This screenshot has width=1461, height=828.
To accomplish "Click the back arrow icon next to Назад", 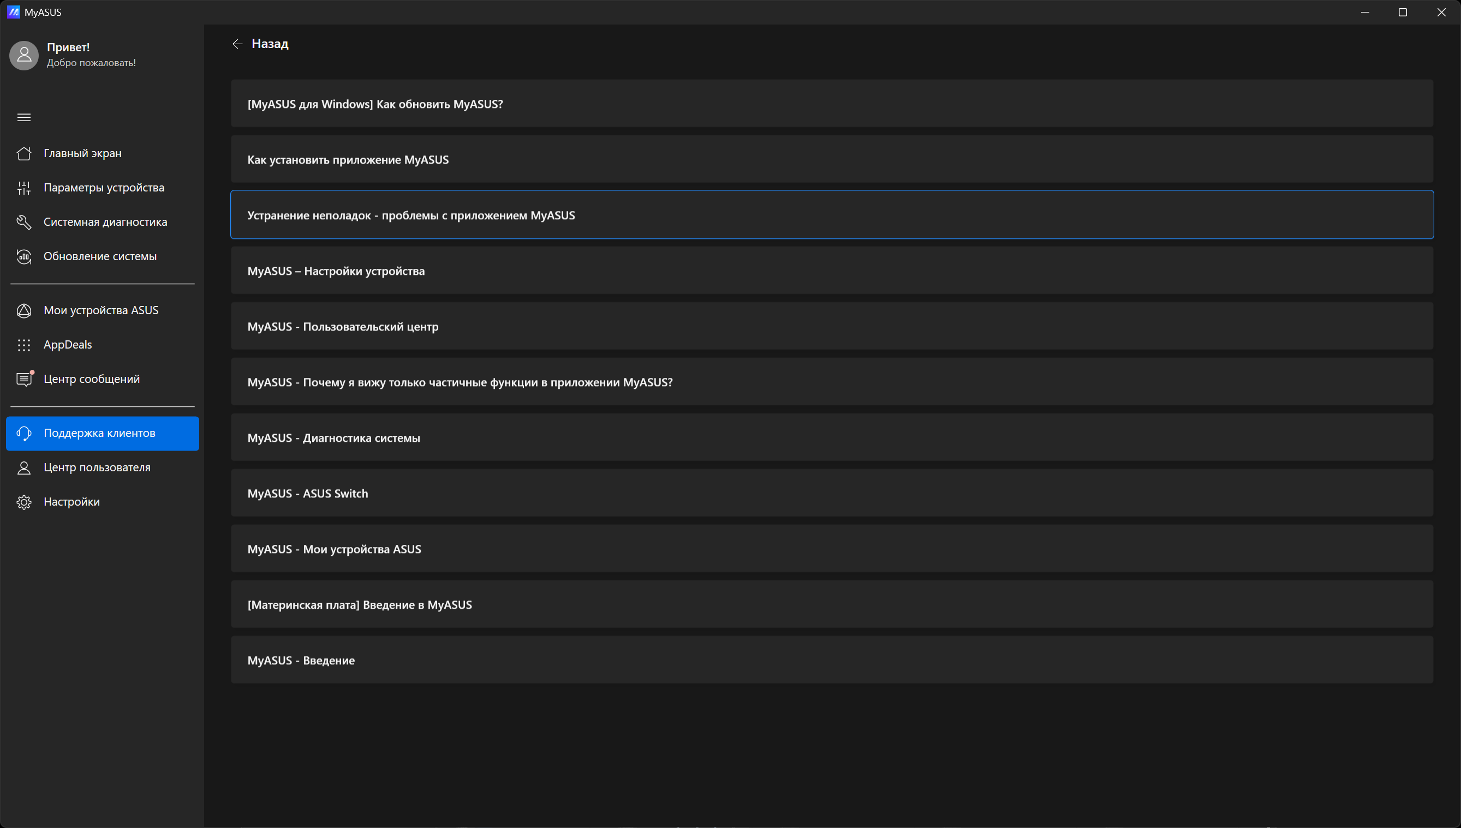I will click(237, 44).
